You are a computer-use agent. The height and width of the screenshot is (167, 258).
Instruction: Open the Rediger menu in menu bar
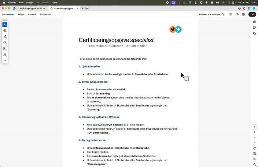click(30, 3)
